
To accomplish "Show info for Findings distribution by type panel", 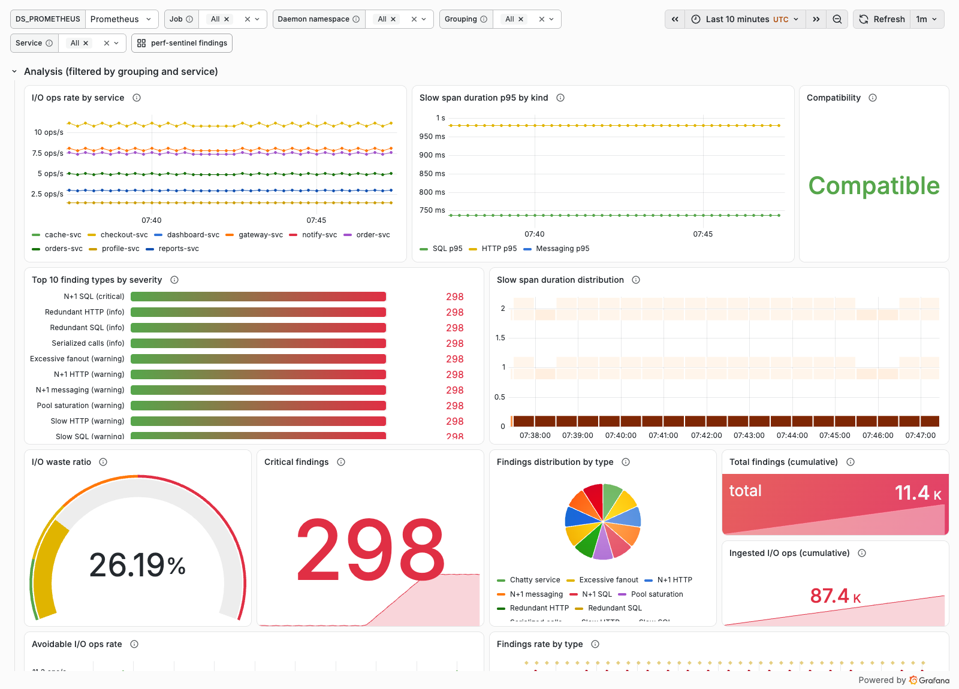I will 626,462.
